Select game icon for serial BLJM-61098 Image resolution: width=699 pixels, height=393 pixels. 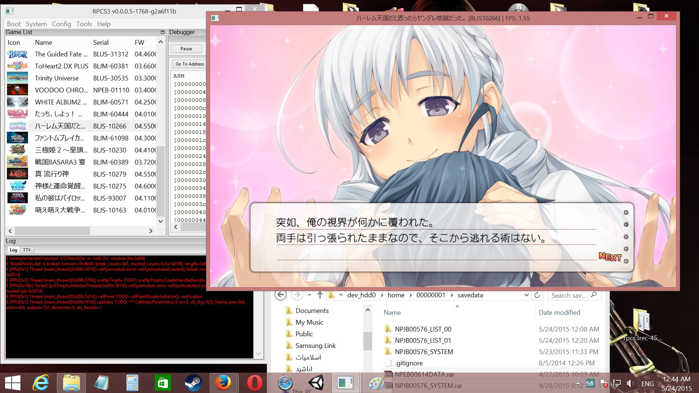tap(17, 138)
